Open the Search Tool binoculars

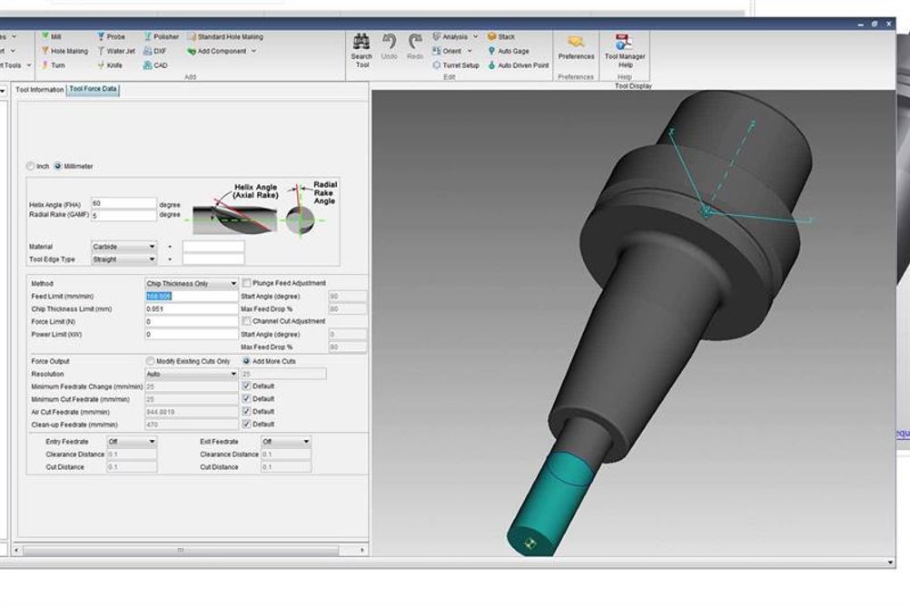point(361,51)
